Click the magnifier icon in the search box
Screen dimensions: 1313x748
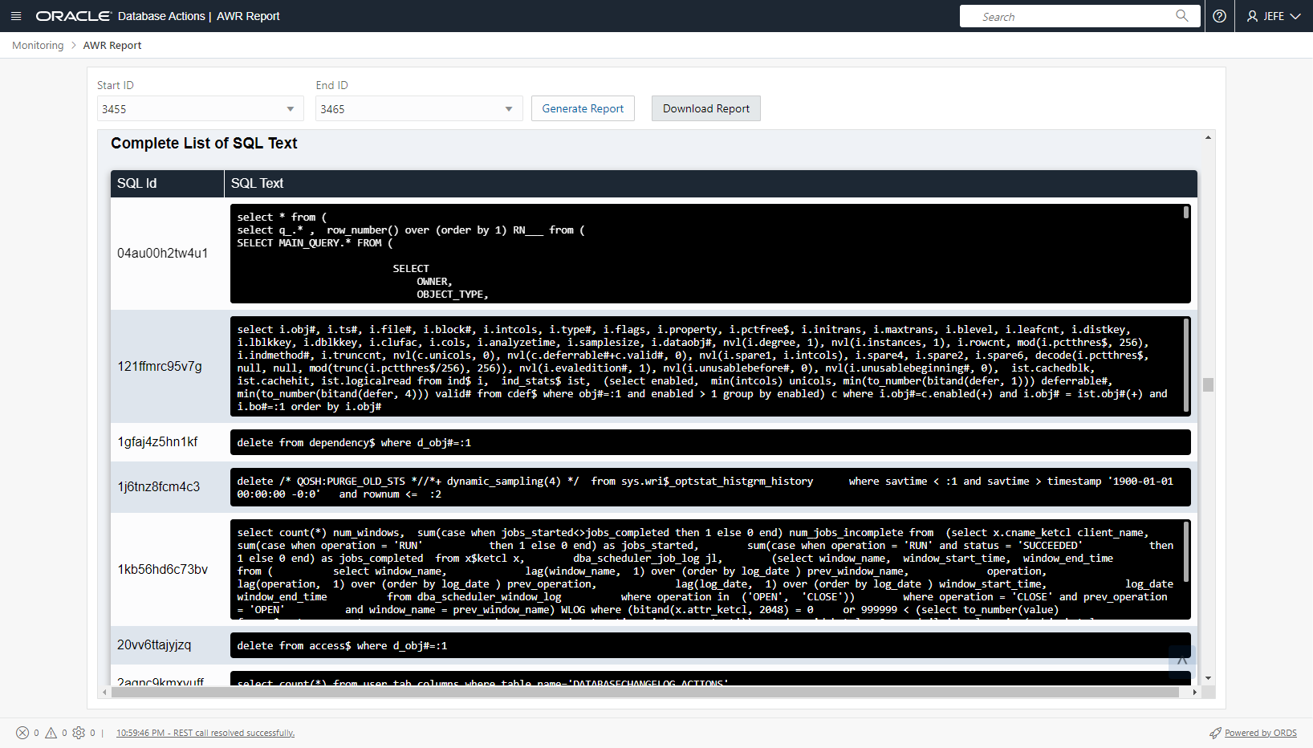click(1181, 16)
